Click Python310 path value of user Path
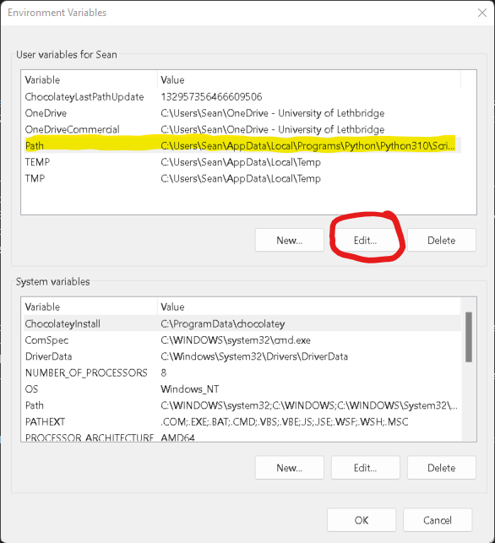The width and height of the screenshot is (495, 543). tap(308, 146)
